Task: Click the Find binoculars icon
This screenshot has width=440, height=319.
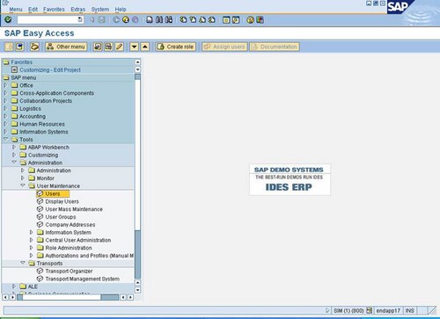Action: tap(159, 19)
